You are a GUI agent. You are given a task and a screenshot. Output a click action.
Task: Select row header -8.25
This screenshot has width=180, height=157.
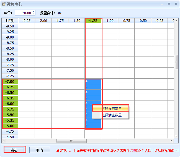(10, 54)
